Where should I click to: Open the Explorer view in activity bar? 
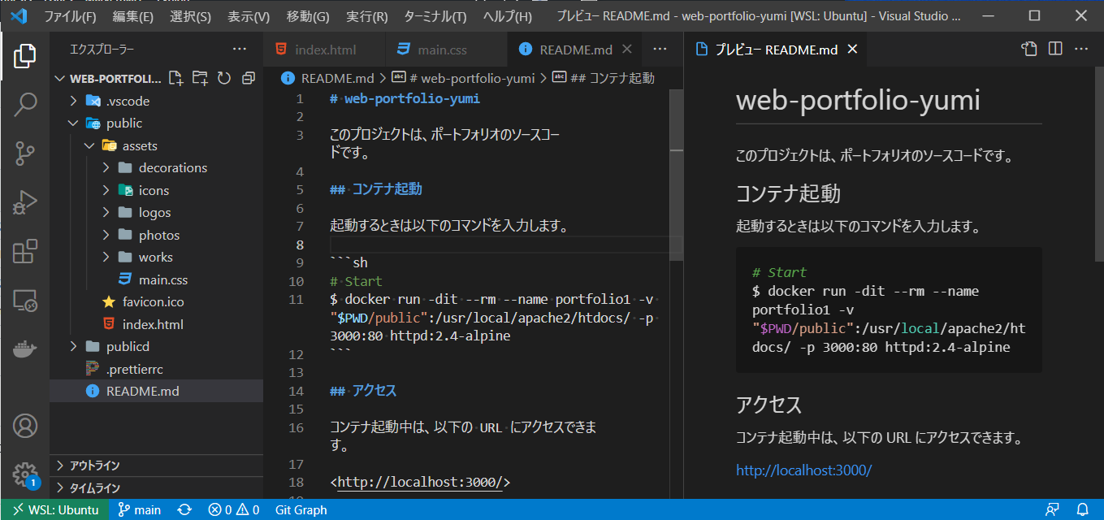pyautogui.click(x=25, y=56)
